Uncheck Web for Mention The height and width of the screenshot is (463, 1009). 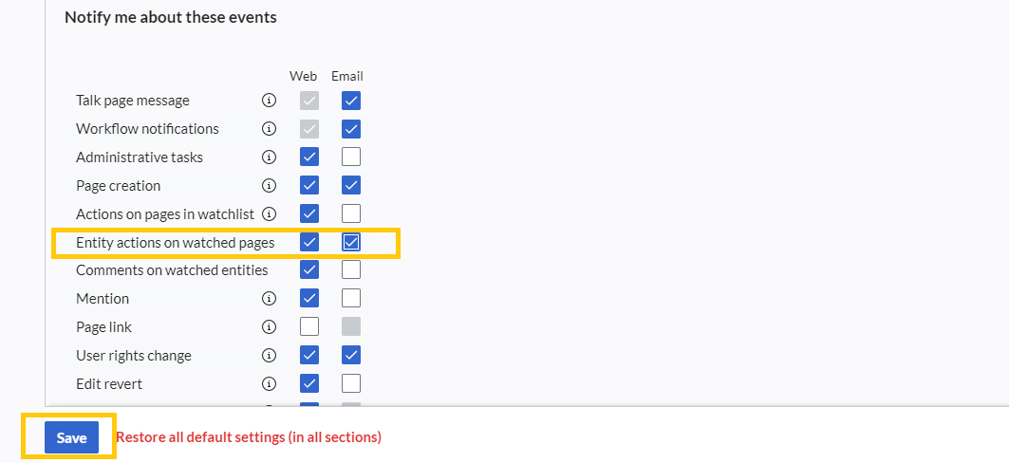(x=309, y=298)
